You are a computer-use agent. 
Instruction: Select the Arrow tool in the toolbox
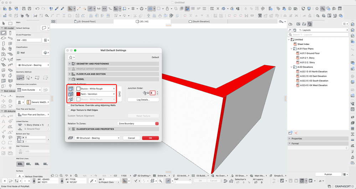point(4,24)
